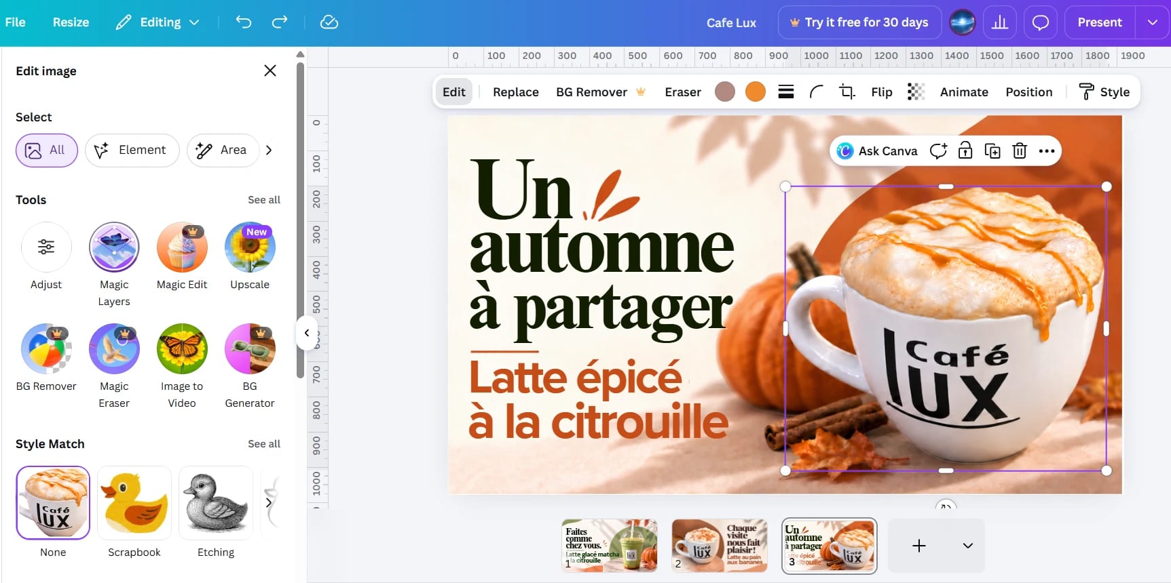Viewport: 1171px width, 583px height.
Task: Pick the orange color swatch
Action: click(x=756, y=92)
